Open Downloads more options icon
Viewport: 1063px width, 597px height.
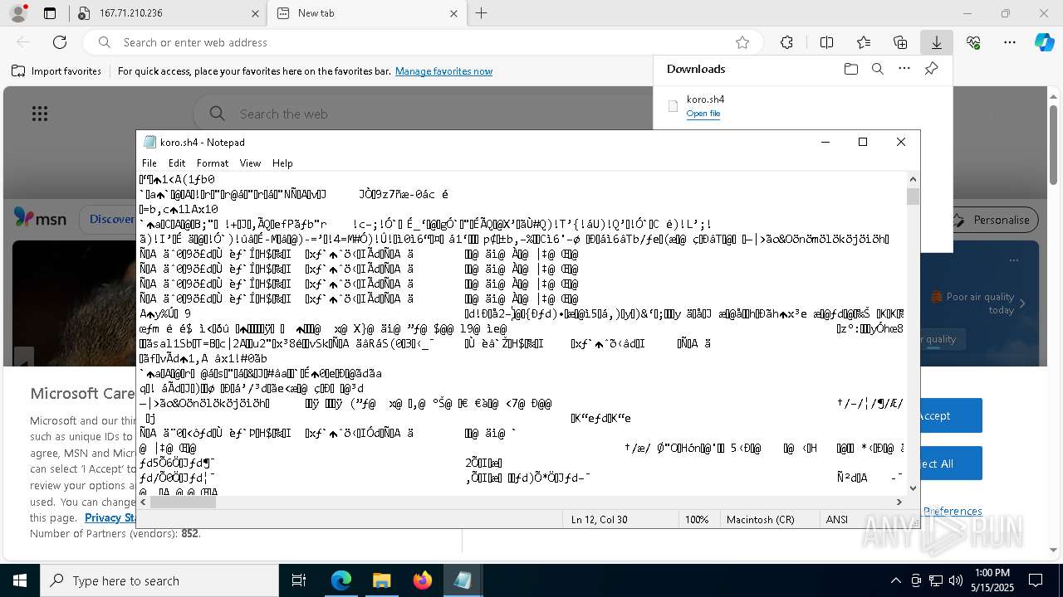(904, 69)
